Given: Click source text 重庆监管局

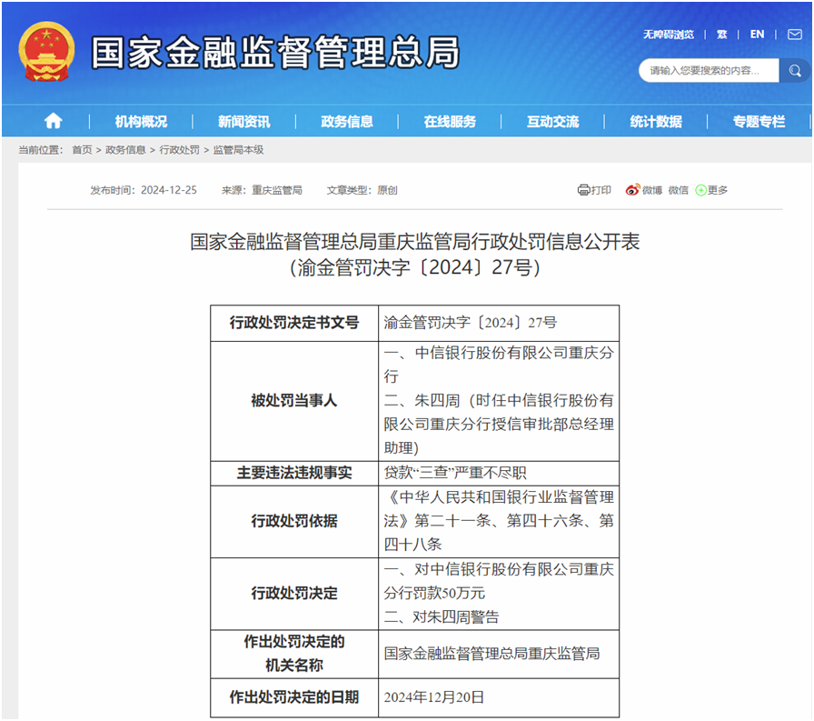Looking at the screenshot, I should click(x=277, y=190).
